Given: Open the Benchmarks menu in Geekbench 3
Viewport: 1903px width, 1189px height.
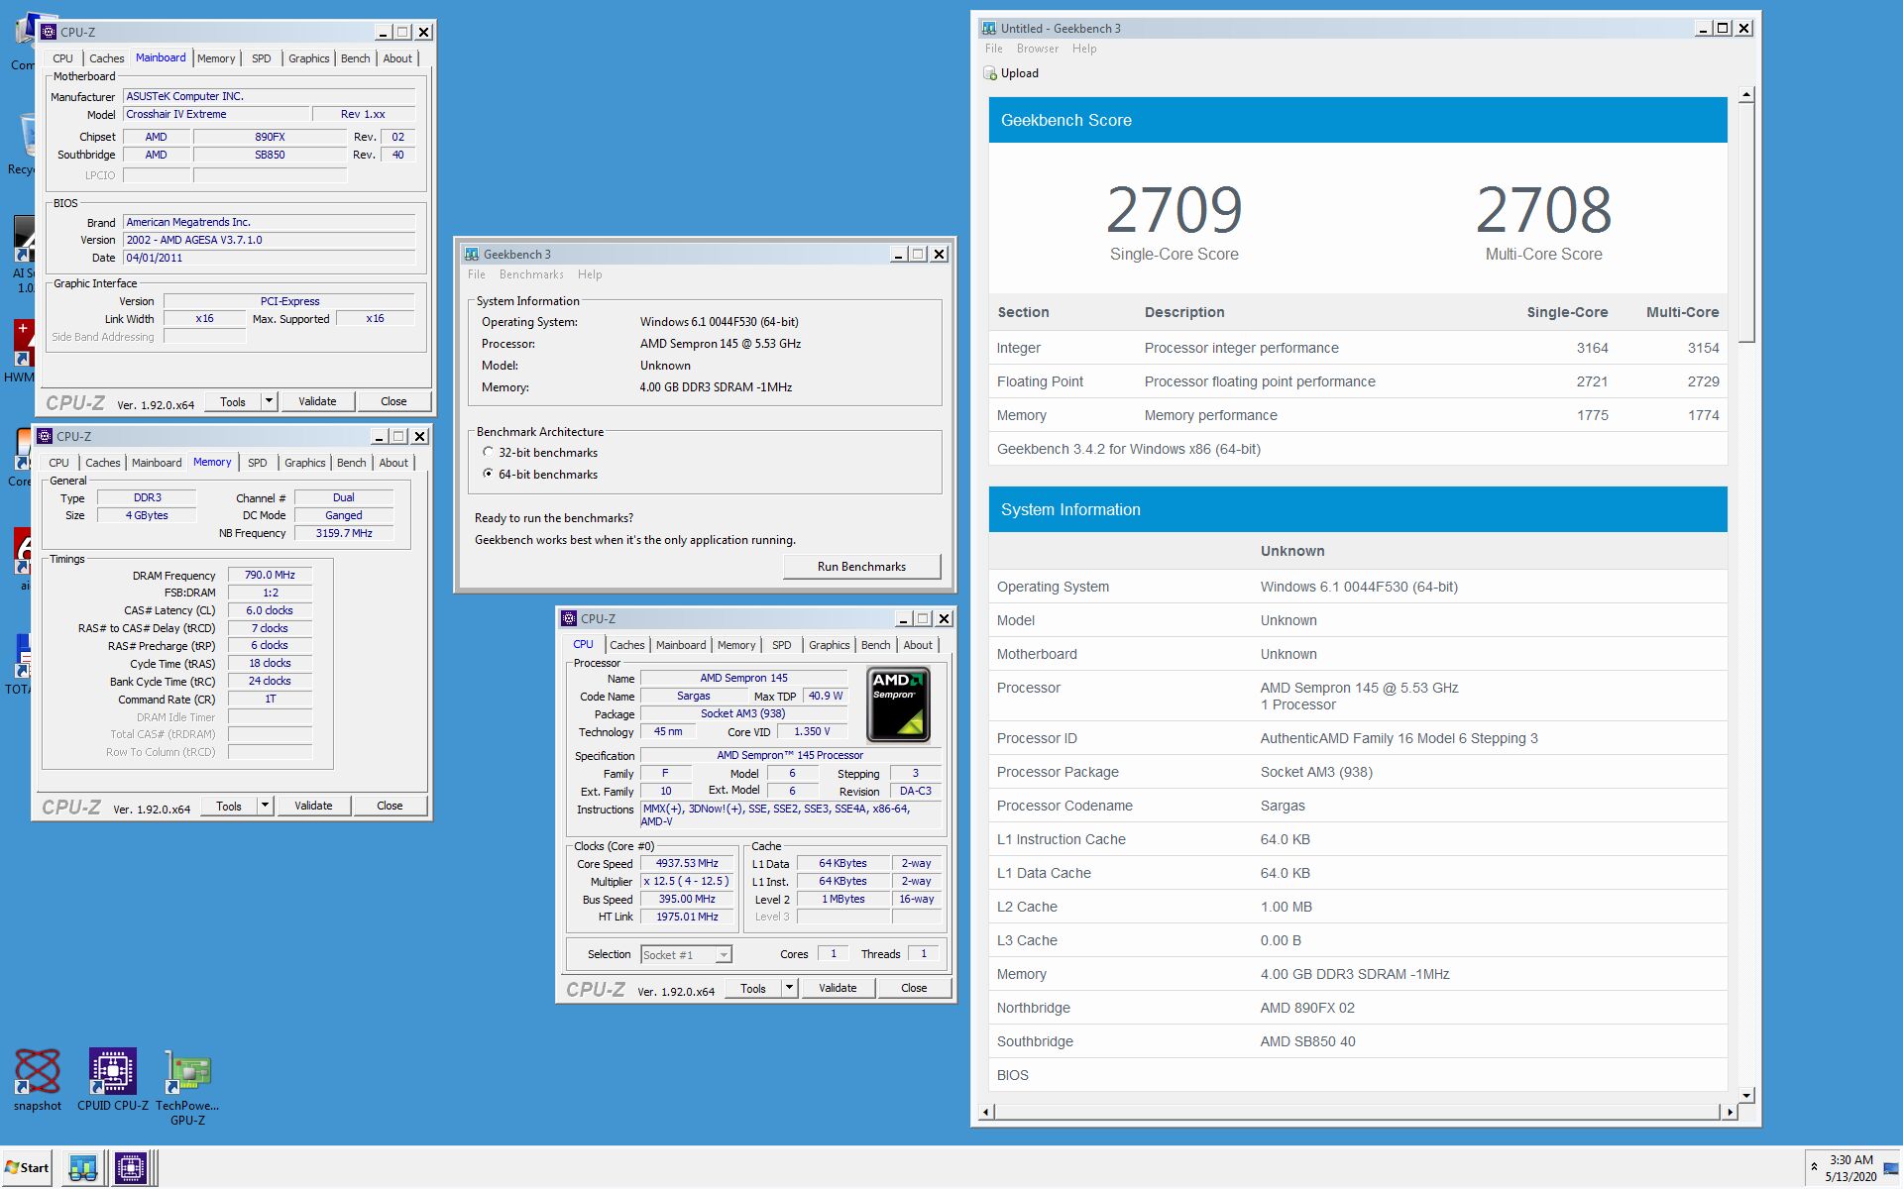Looking at the screenshot, I should point(531,274).
